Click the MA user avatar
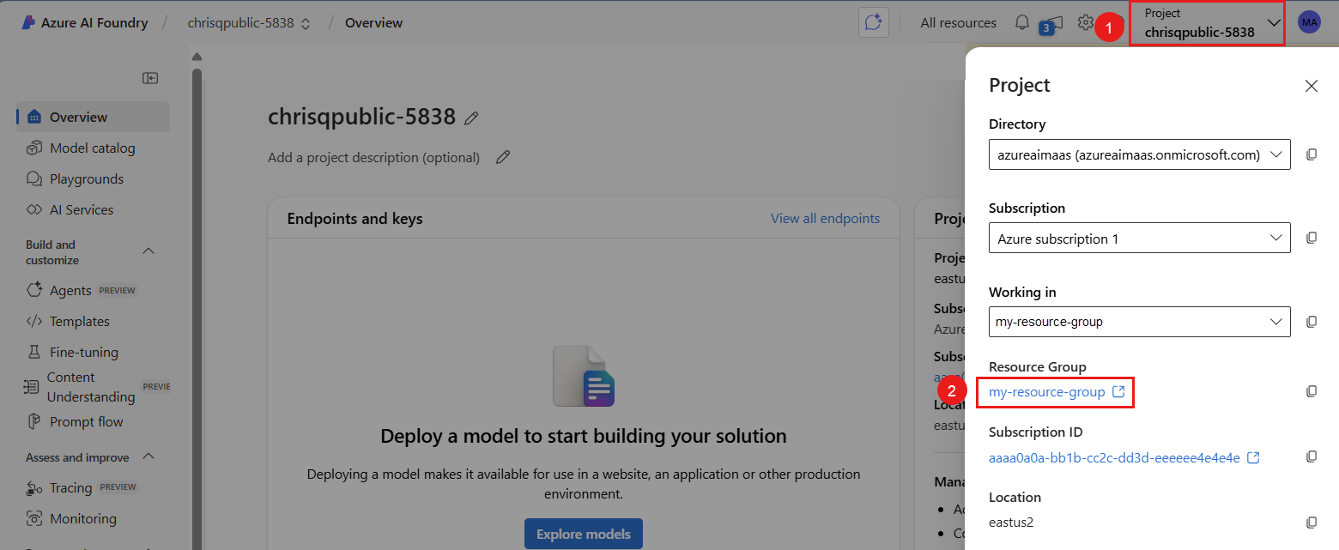This screenshot has width=1339, height=550. (x=1309, y=22)
